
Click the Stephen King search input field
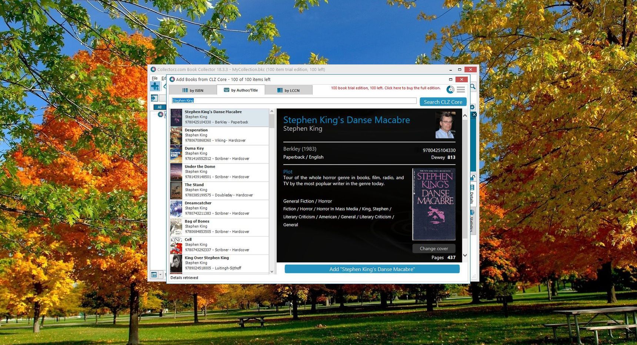coord(294,101)
